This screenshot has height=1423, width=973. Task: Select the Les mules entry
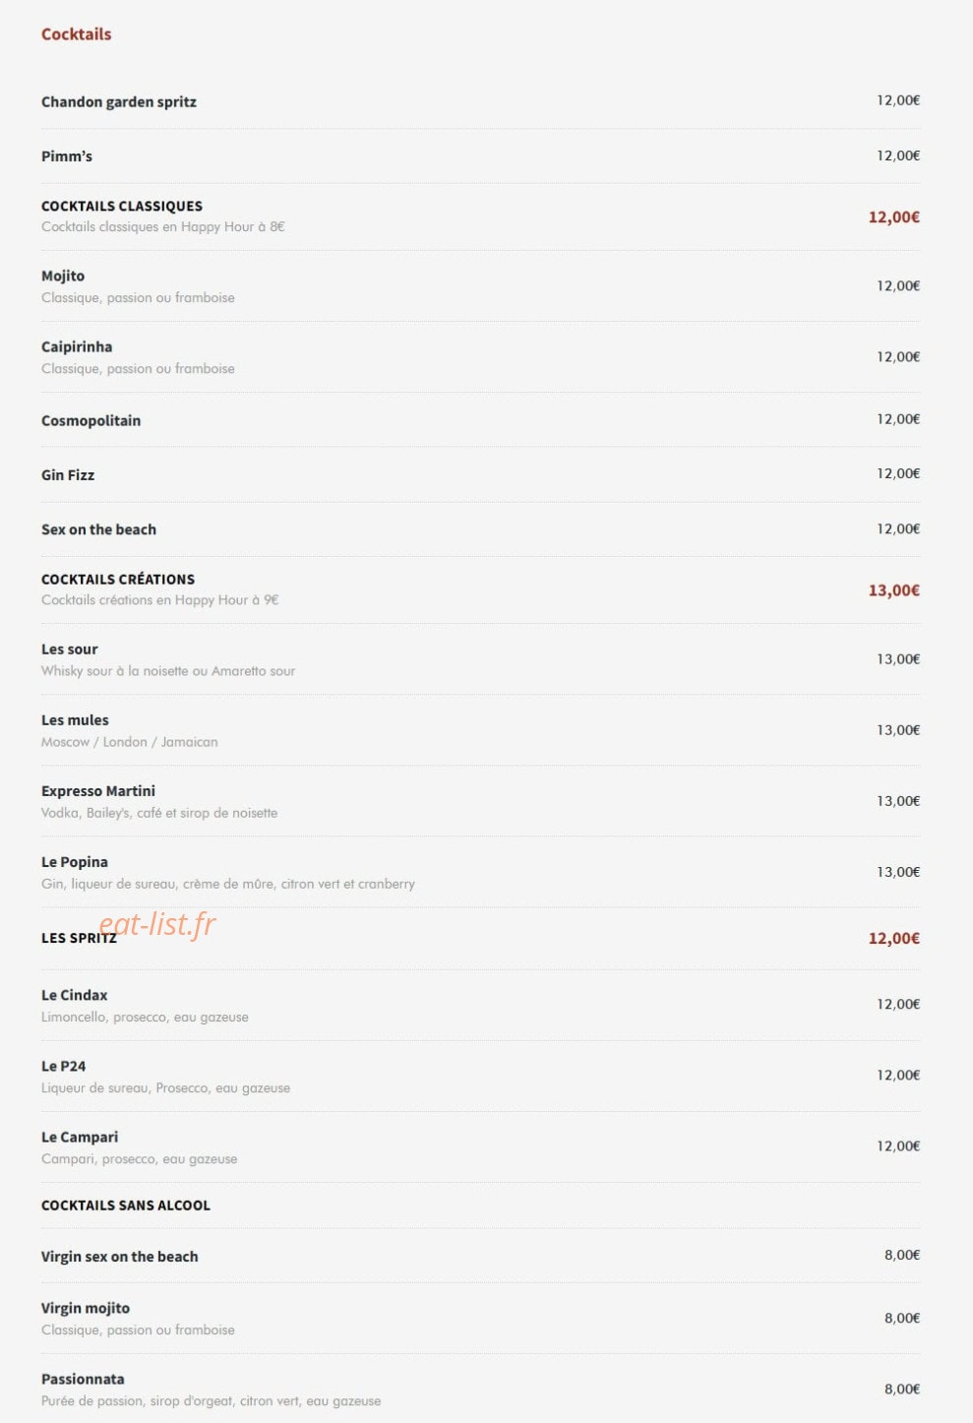click(x=75, y=720)
